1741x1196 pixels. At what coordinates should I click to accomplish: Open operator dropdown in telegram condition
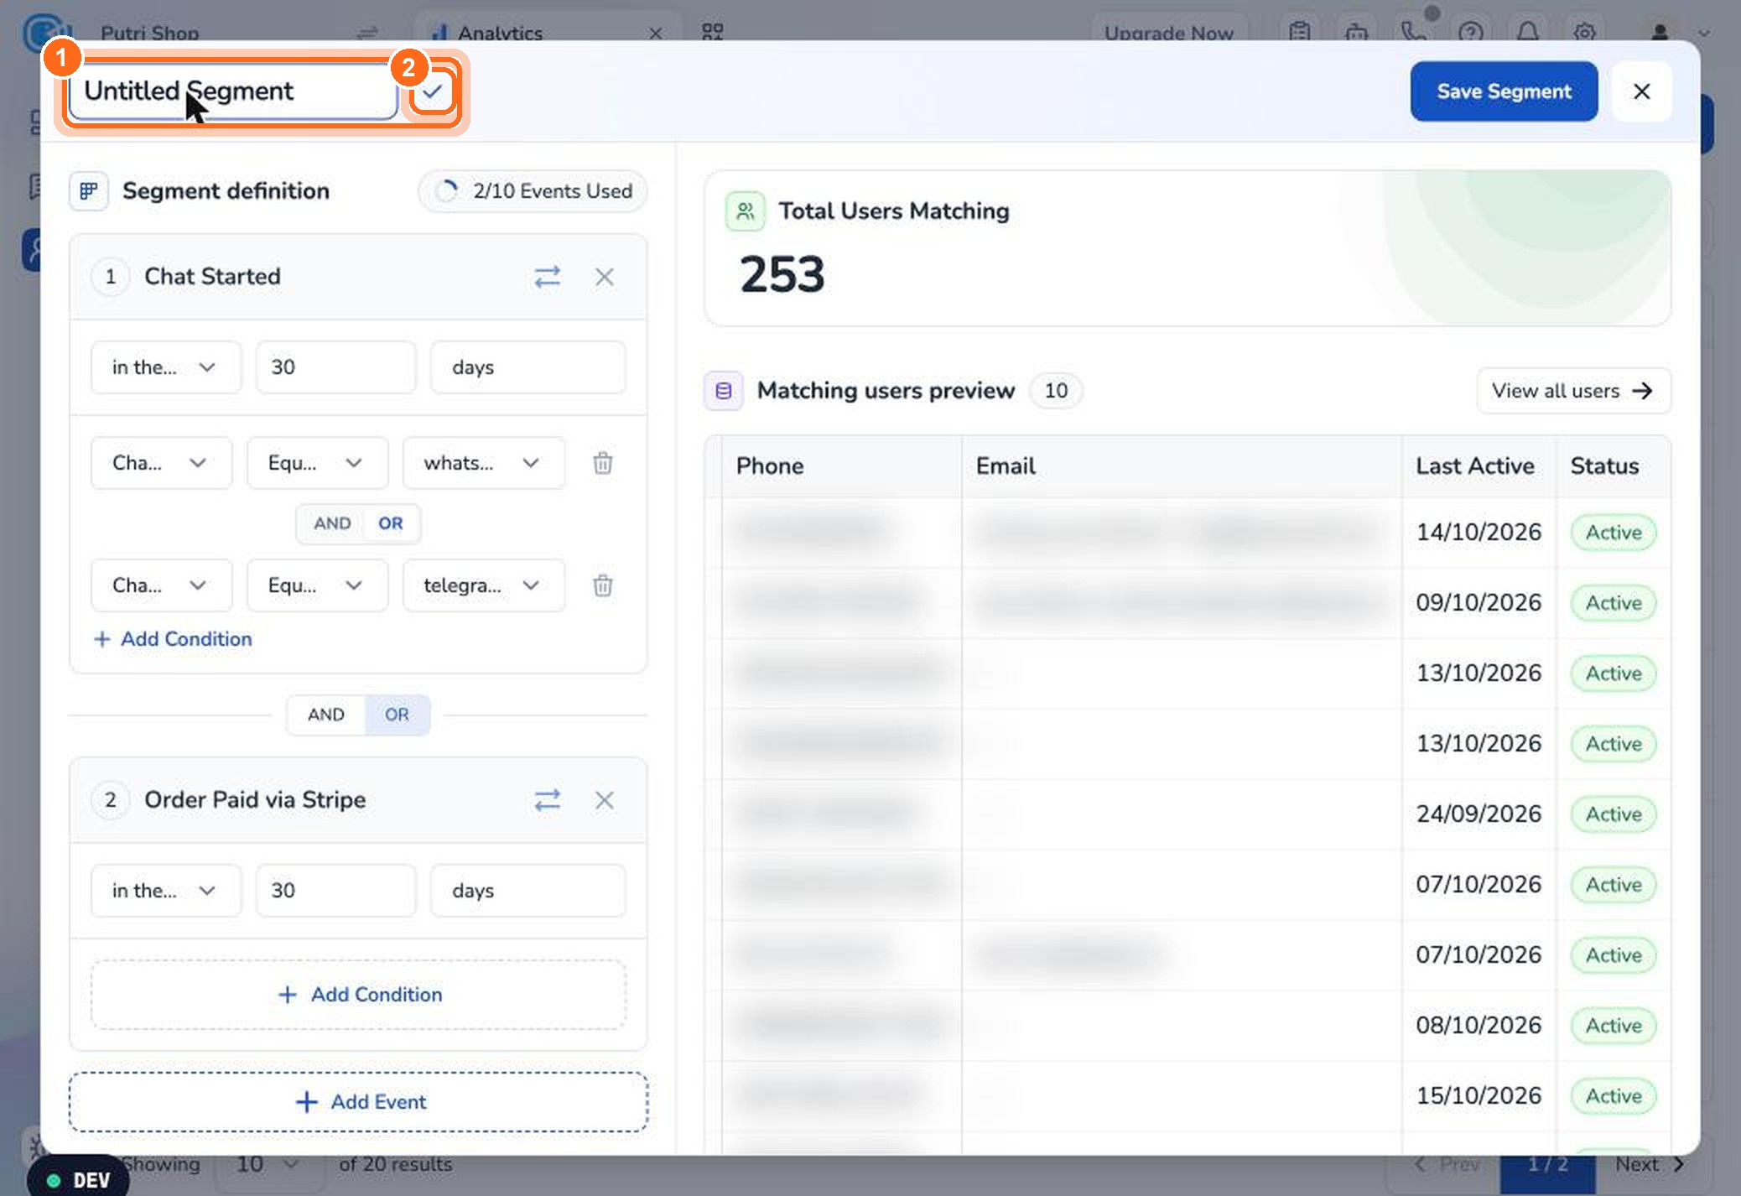tap(317, 585)
